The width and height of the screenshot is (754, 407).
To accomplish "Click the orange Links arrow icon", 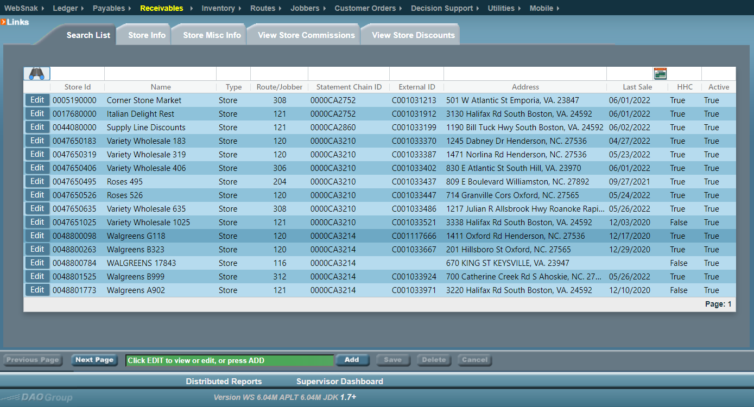I will [x=3, y=22].
